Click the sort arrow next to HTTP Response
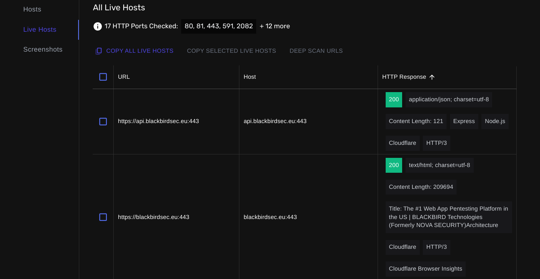This screenshot has width=540, height=279. tap(432, 77)
